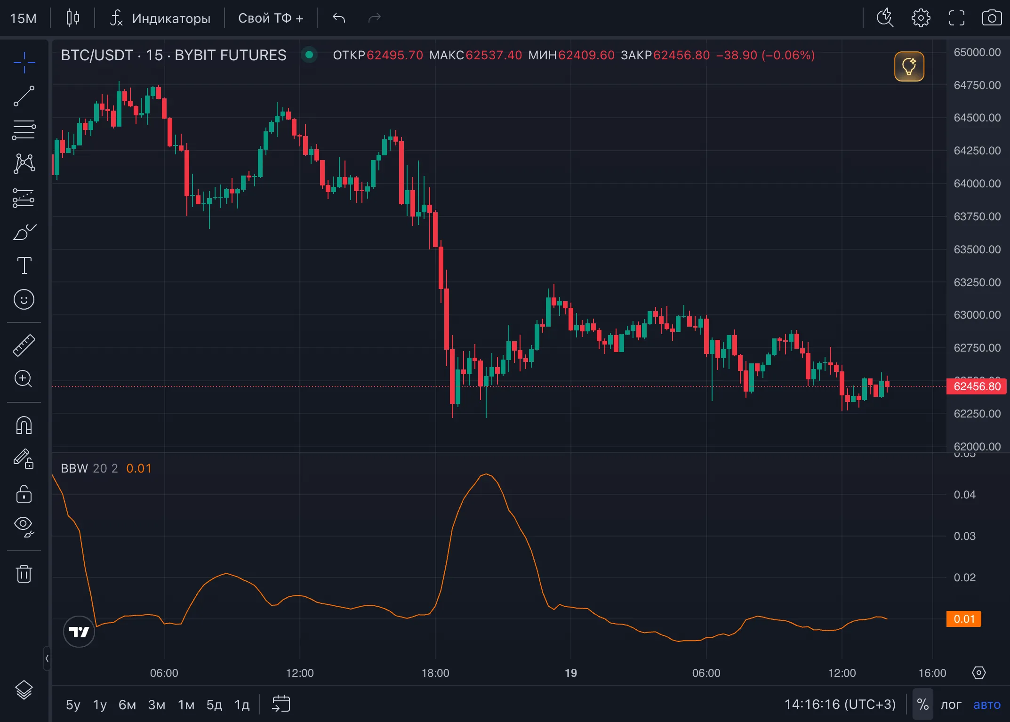Click the 18:00 label on time axis
This screenshot has width=1010, height=722.
tap(435, 673)
